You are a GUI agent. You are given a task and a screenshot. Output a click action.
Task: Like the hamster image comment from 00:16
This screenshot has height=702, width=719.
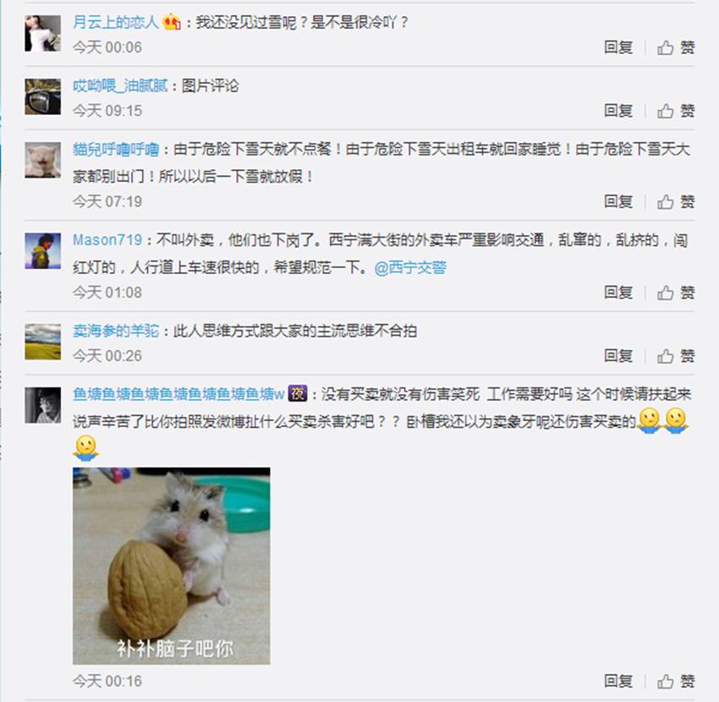[676, 681]
